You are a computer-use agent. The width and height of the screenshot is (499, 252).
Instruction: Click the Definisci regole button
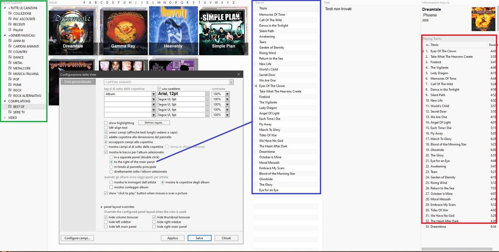click(154, 122)
